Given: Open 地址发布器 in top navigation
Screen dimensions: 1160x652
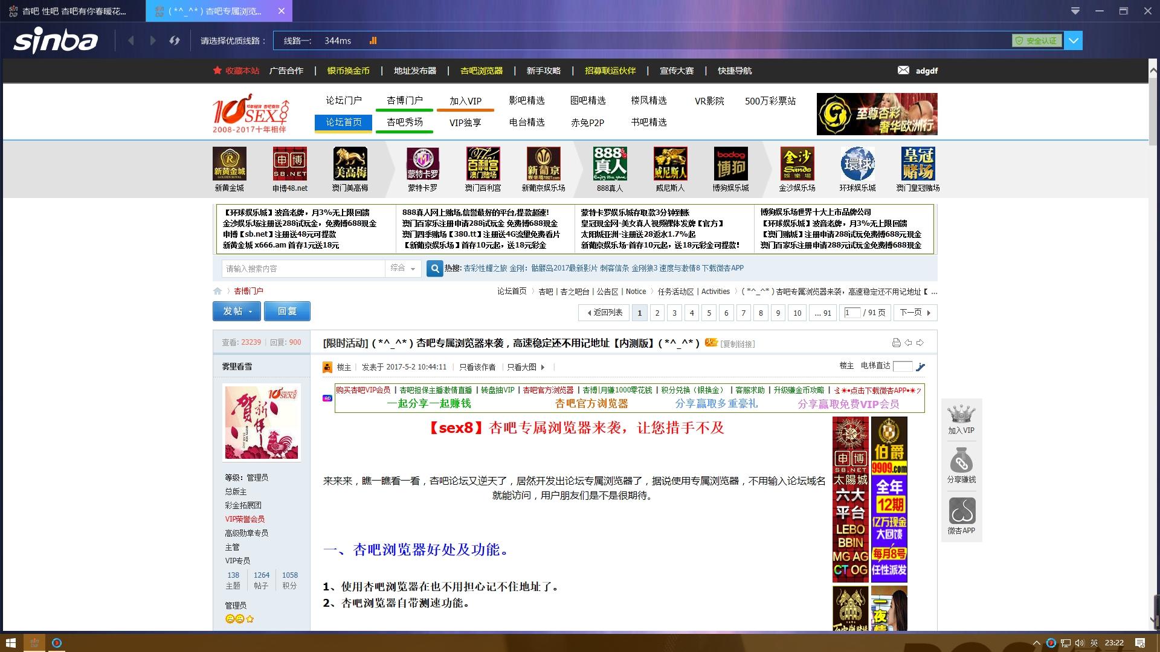Looking at the screenshot, I should tap(415, 71).
